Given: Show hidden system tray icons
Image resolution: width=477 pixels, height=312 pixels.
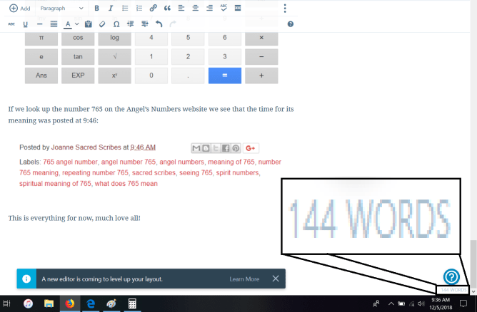Looking at the screenshot, I should (x=391, y=303).
